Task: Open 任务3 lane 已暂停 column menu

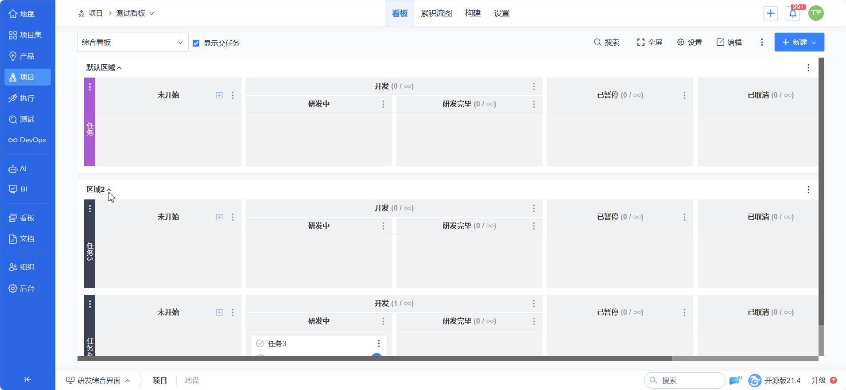Action: click(x=684, y=217)
